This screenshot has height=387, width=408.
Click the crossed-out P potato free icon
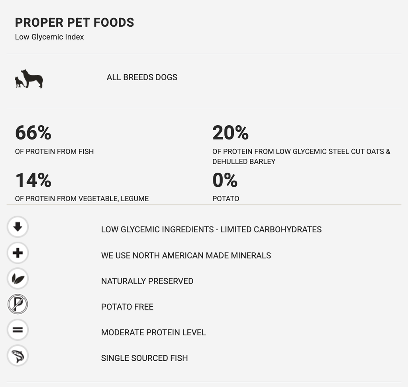(18, 304)
